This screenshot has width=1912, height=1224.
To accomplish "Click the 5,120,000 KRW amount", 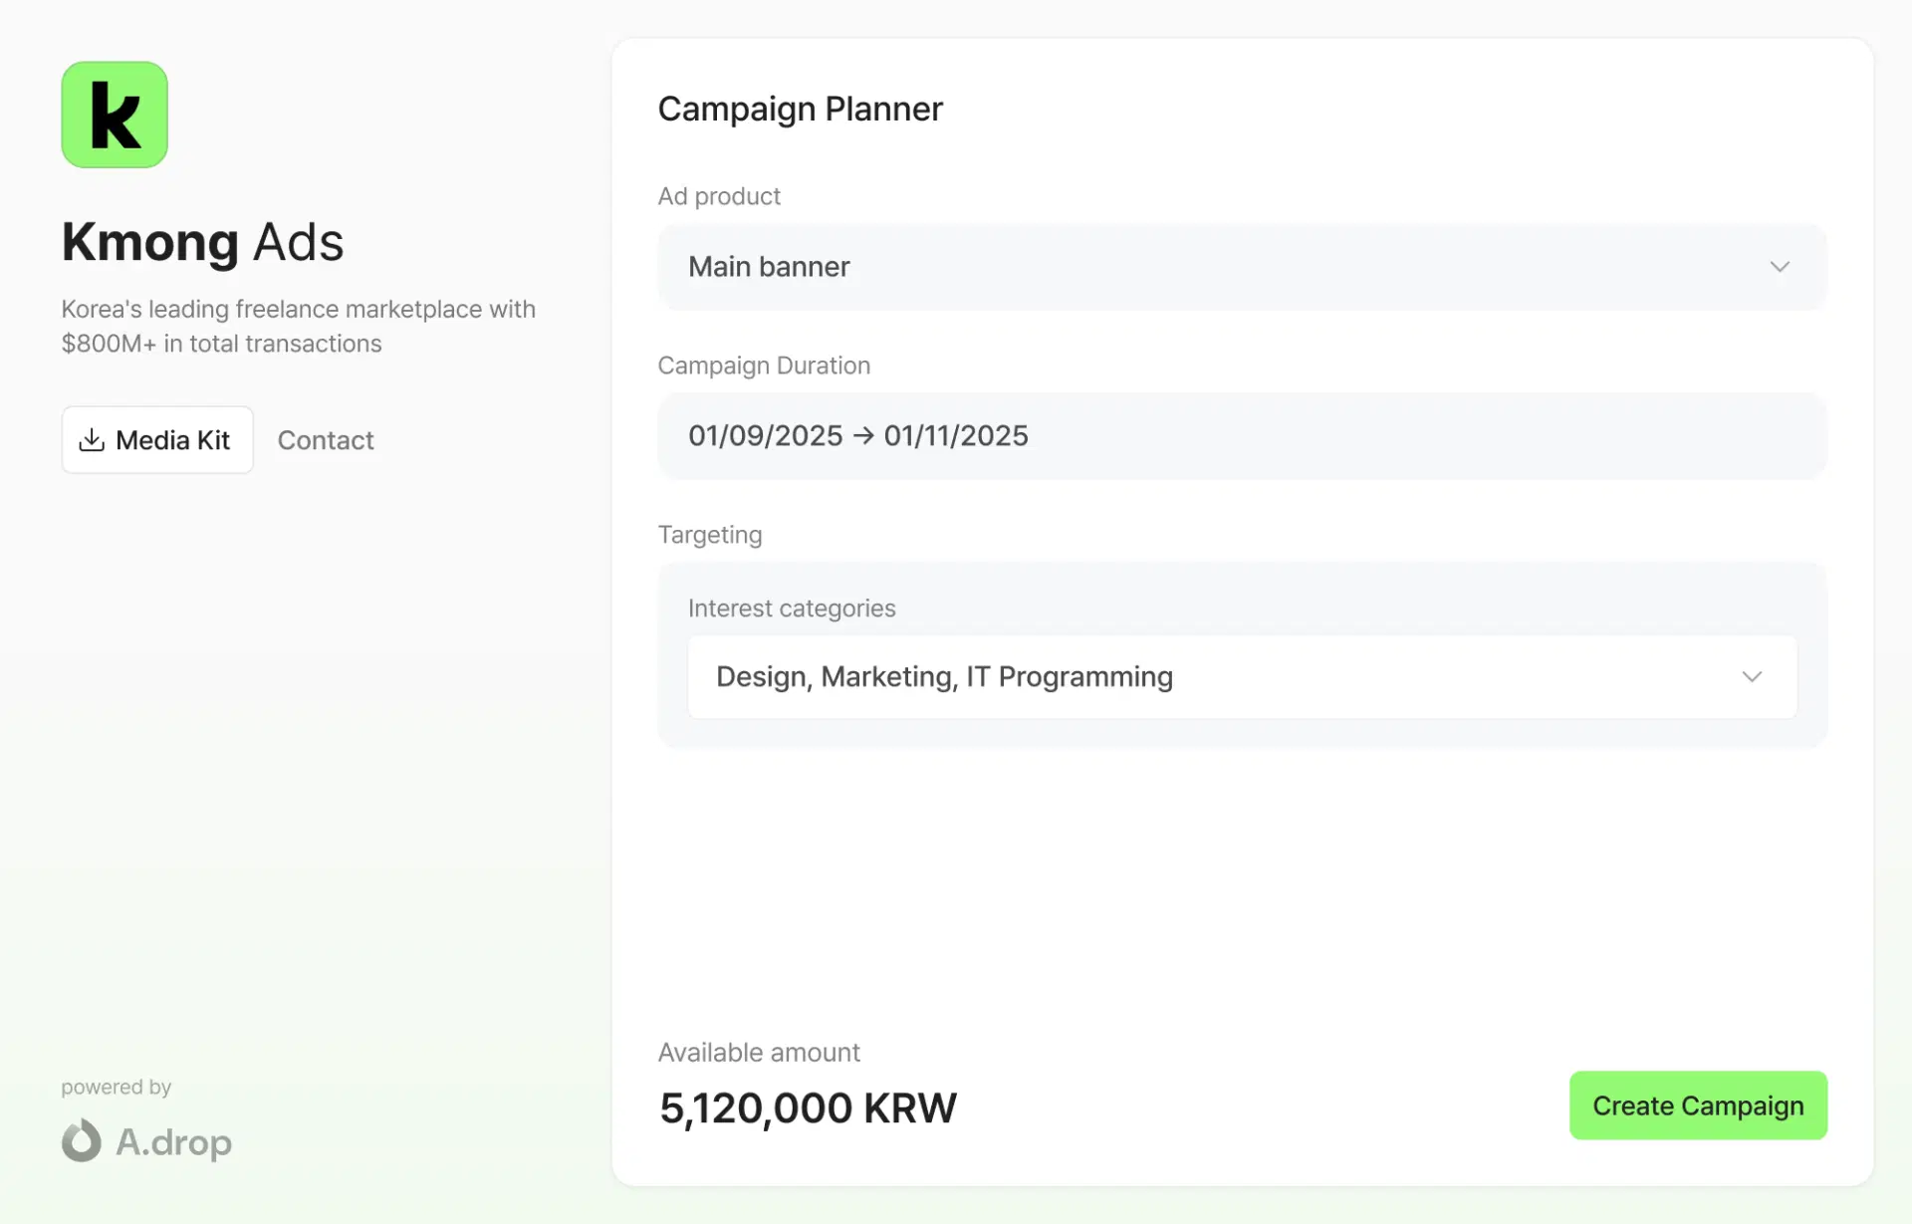I will tap(808, 1108).
